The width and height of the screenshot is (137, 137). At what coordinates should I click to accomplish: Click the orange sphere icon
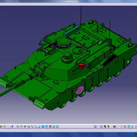(x=118, y=127)
